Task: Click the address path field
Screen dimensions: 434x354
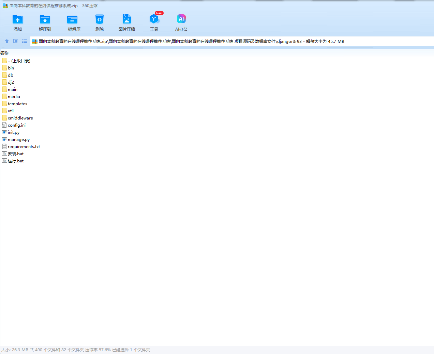Action: [x=232, y=42]
